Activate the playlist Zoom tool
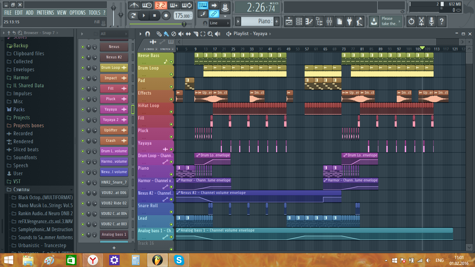Image resolution: width=475 pixels, height=267 pixels. pyautogui.click(x=210, y=34)
